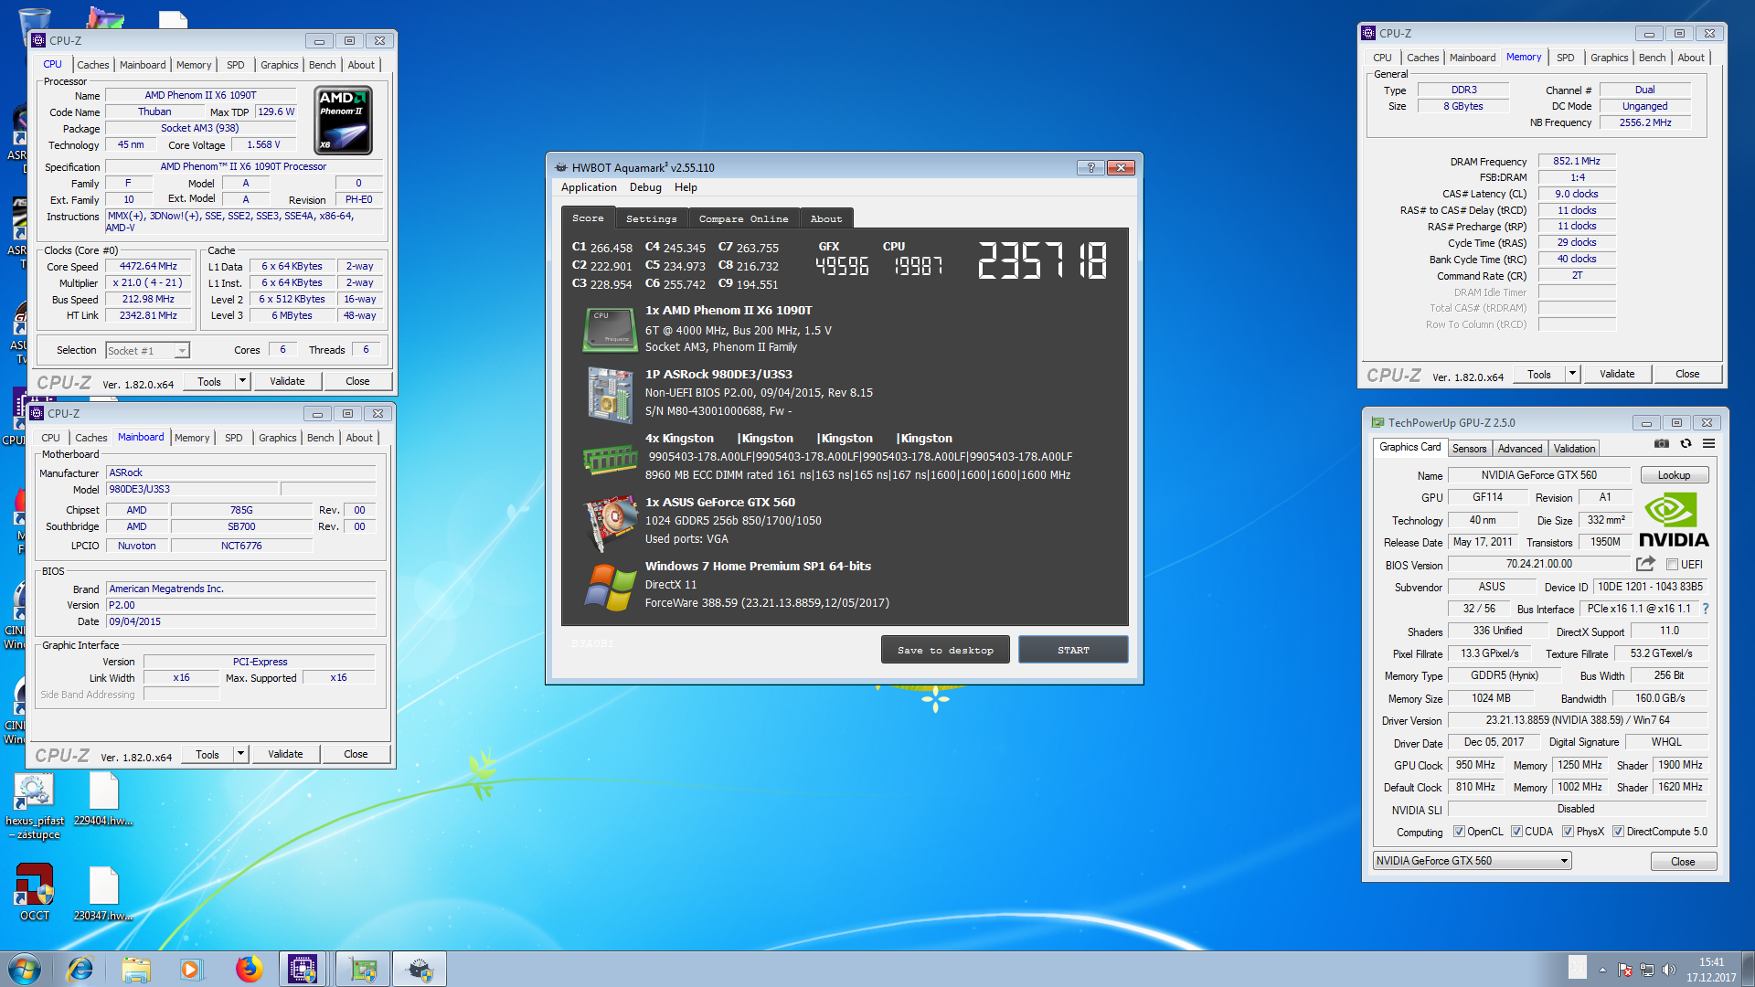Switch to GPU-Z via taskbar button
The width and height of the screenshot is (1755, 987).
(x=363, y=969)
